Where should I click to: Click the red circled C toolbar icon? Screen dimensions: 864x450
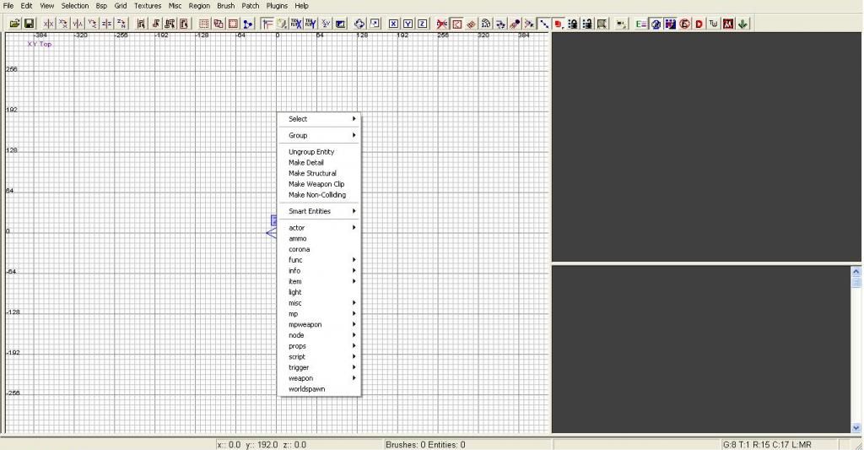[x=685, y=24]
